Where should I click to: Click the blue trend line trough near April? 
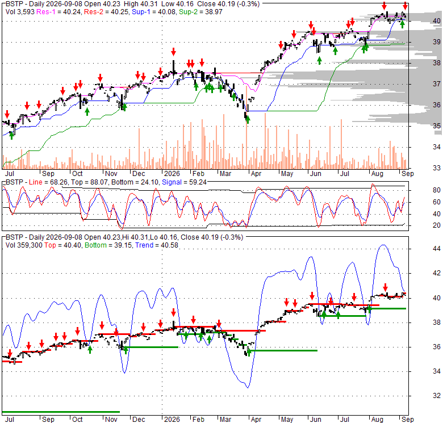(x=248, y=387)
